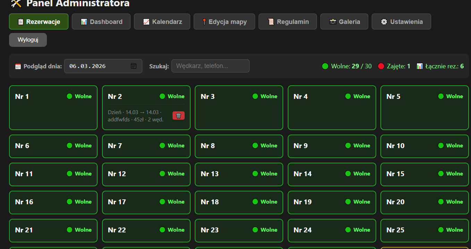Image resolution: width=471 pixels, height=249 pixels.
Task: Open spot Nr 25 card
Action: point(424,230)
